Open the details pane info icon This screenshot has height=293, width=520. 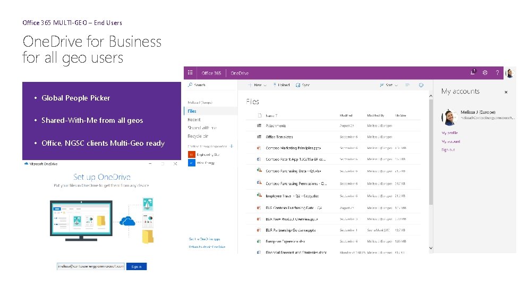[421, 85]
